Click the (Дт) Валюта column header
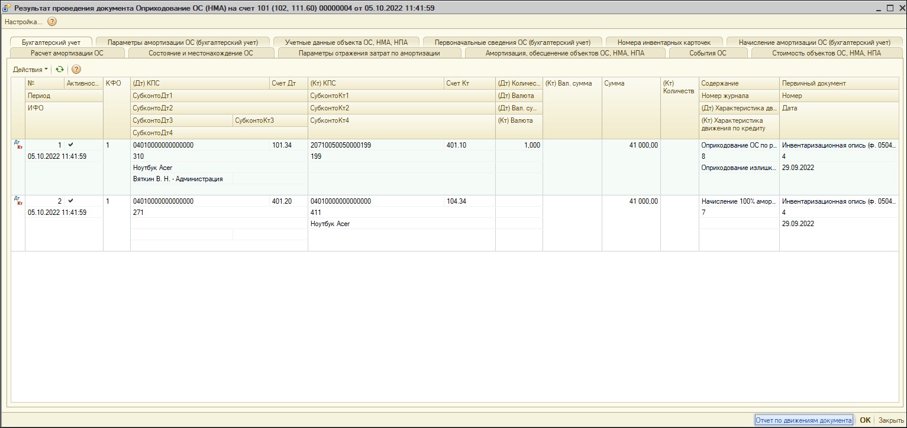Image resolution: width=907 pixels, height=428 pixels. 519,96
